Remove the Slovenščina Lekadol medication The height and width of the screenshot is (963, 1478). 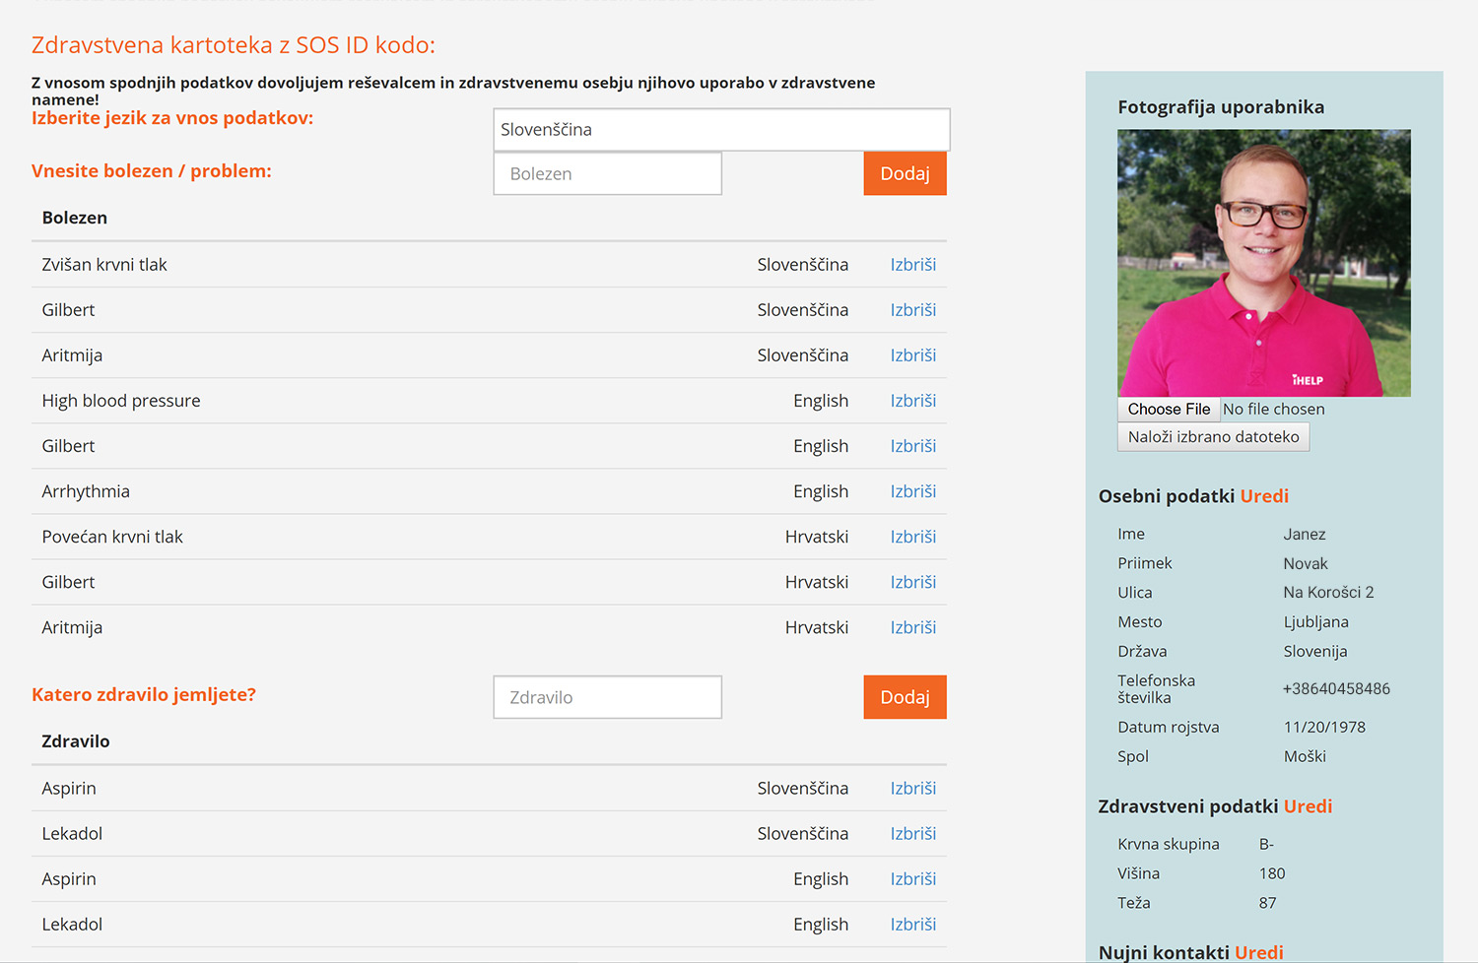(912, 834)
